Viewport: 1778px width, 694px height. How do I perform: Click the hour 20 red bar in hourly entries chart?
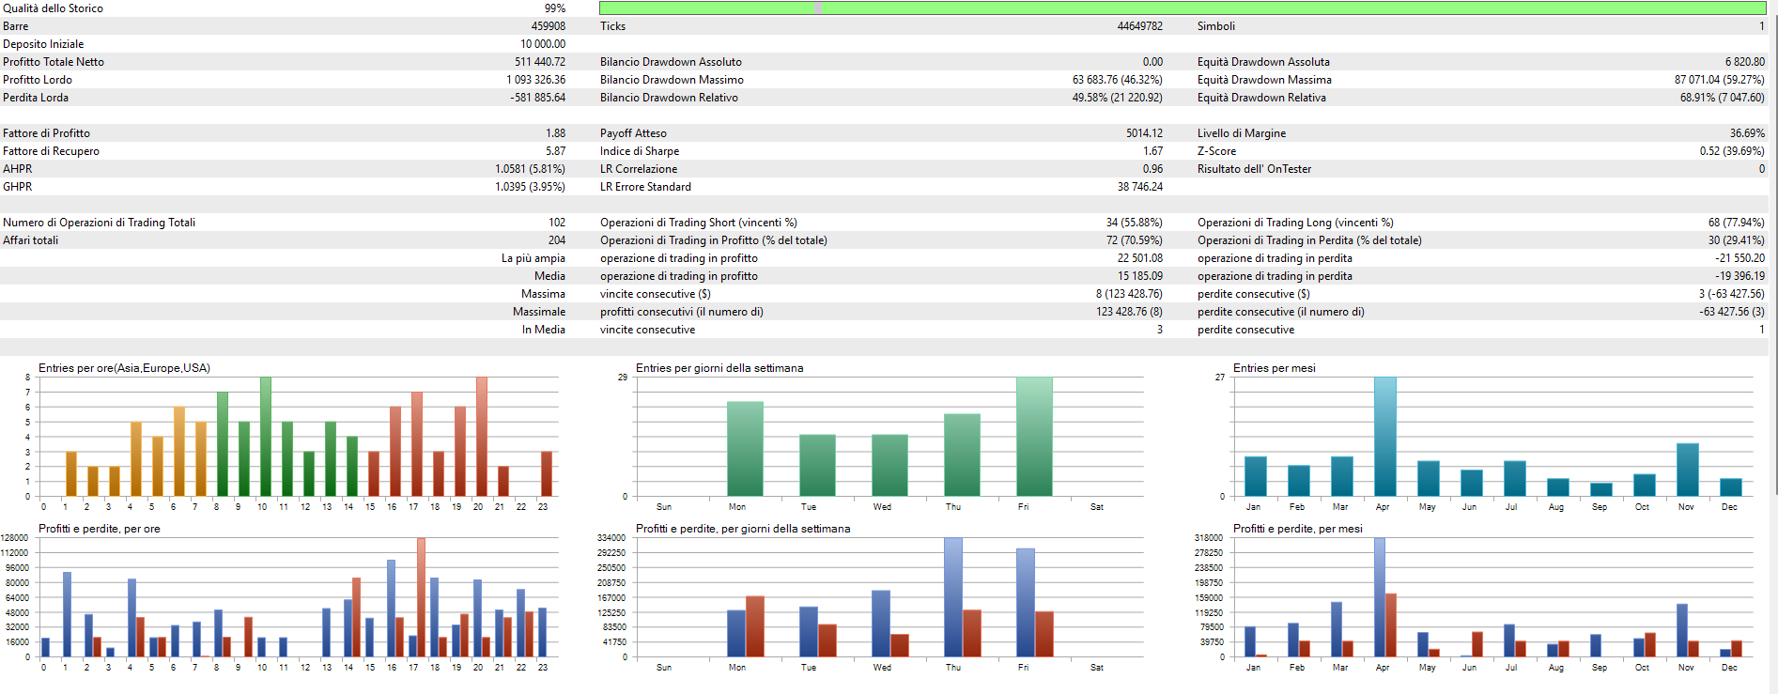pyautogui.click(x=482, y=437)
